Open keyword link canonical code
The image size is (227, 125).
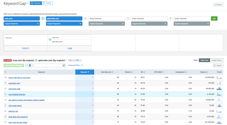click(14, 89)
